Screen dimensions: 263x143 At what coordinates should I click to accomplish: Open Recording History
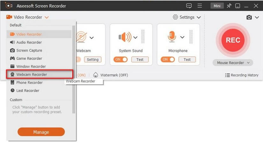coord(242,75)
